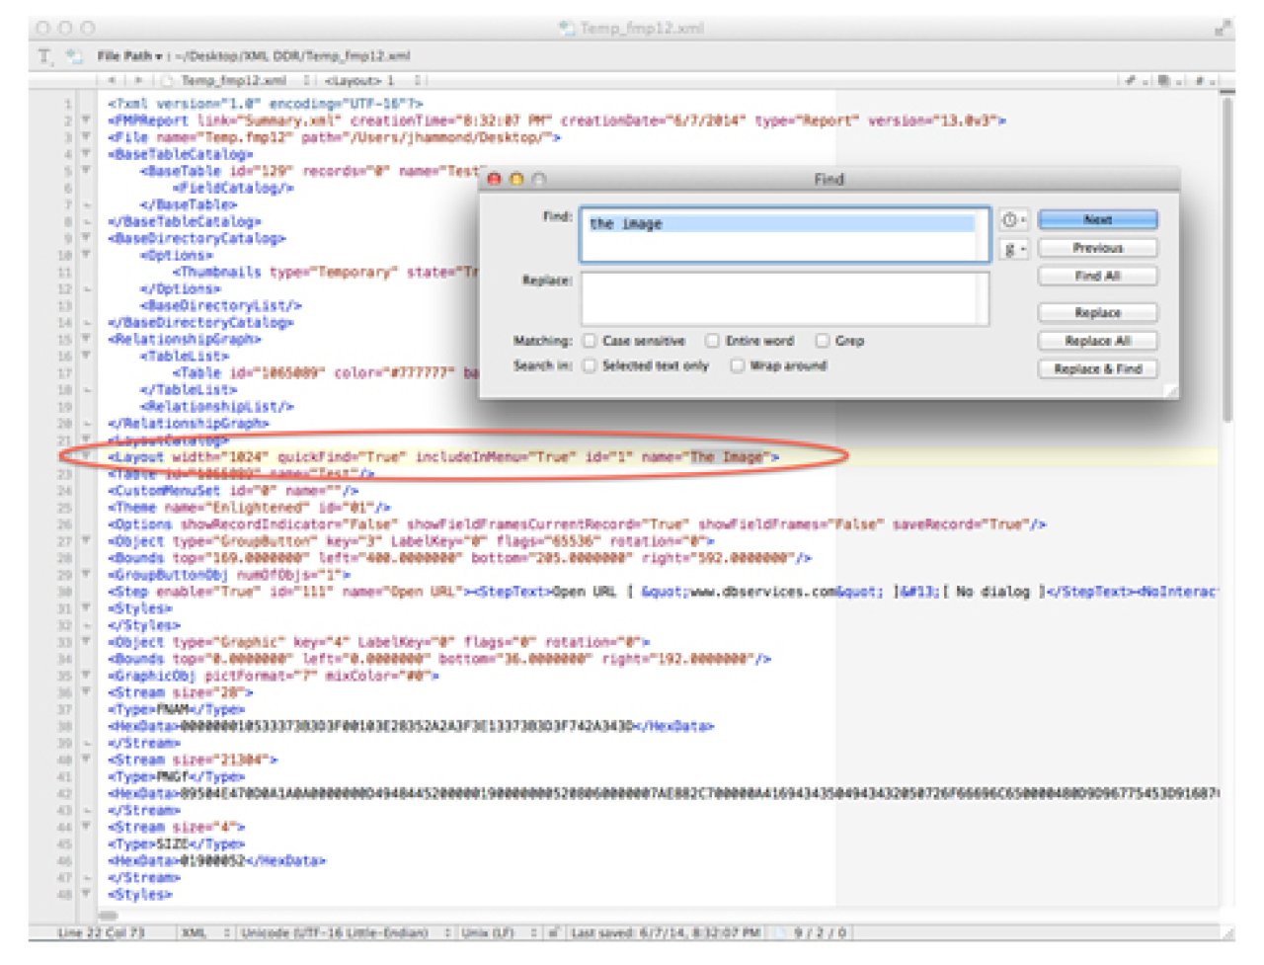The width and height of the screenshot is (1264, 965).
Task: Click the <BaseDirectoryList/> line
Action: click(221, 306)
